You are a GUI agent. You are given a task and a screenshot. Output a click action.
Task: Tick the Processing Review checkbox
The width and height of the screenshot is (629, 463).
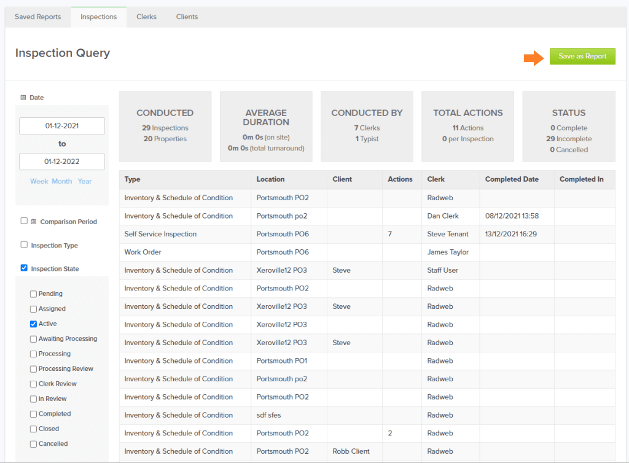(33, 369)
